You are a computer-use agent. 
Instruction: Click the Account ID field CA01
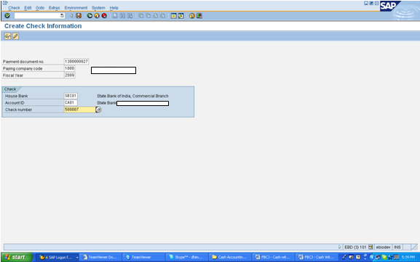[71, 102]
